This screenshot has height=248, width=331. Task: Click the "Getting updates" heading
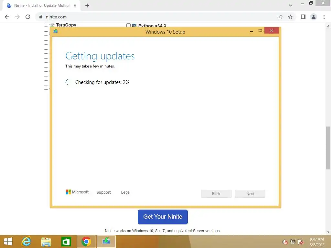point(100,56)
